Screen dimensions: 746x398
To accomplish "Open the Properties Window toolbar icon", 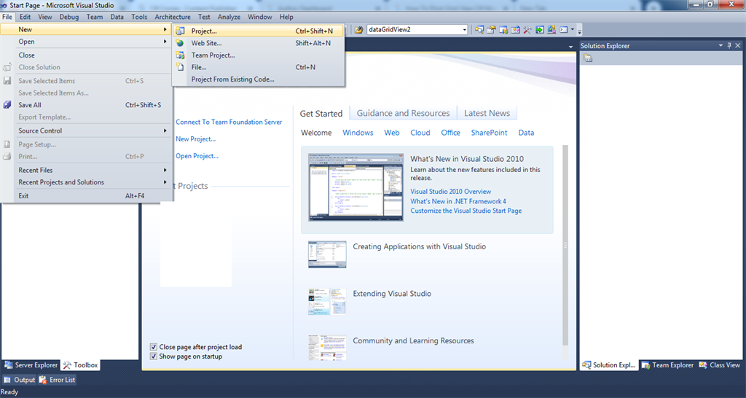I will click(492, 29).
